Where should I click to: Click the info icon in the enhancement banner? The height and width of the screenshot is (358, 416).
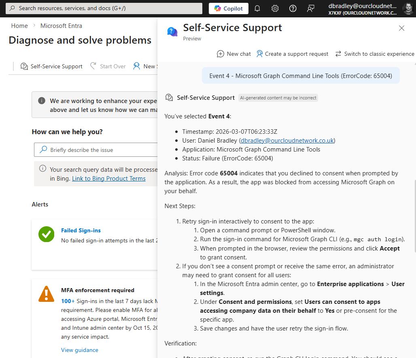[42, 101]
